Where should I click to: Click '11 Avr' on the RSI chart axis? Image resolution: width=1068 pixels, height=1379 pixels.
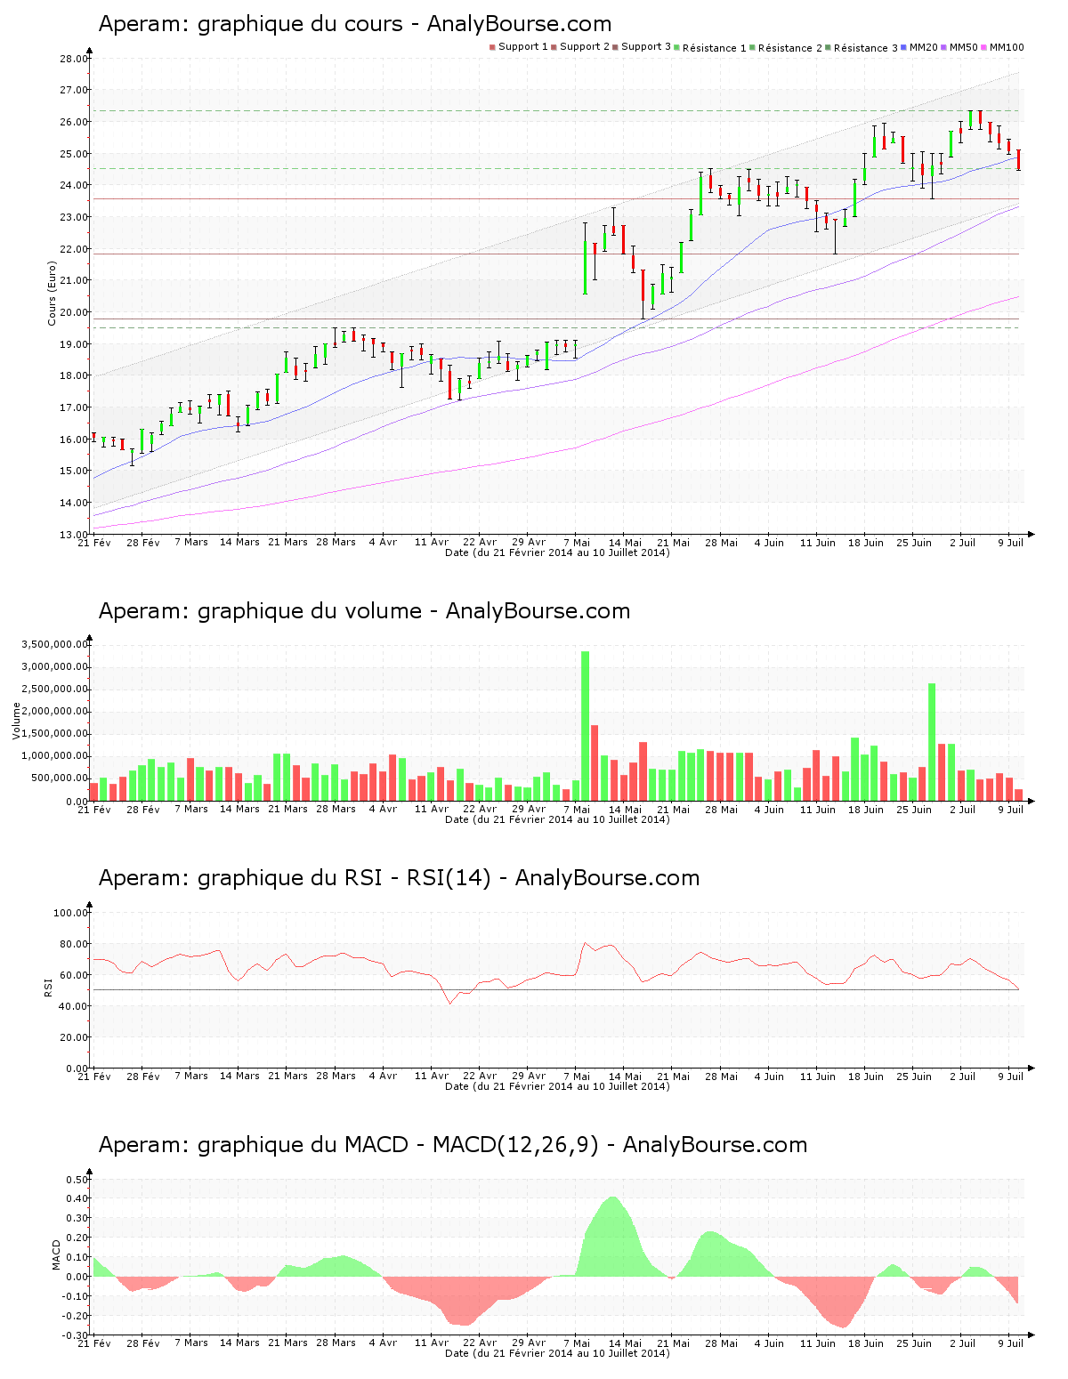[x=432, y=1077]
